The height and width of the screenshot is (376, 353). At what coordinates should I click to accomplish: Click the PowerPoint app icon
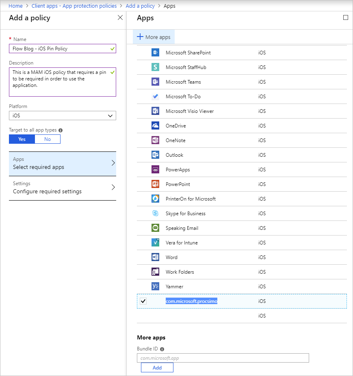155,184
